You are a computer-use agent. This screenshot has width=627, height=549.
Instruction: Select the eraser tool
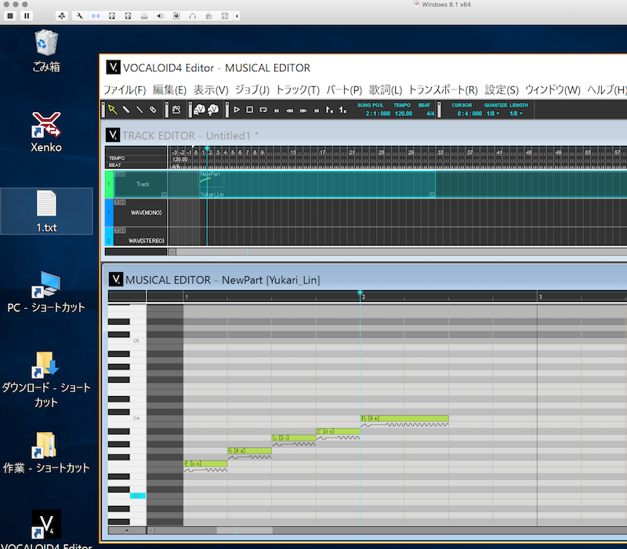click(x=153, y=109)
